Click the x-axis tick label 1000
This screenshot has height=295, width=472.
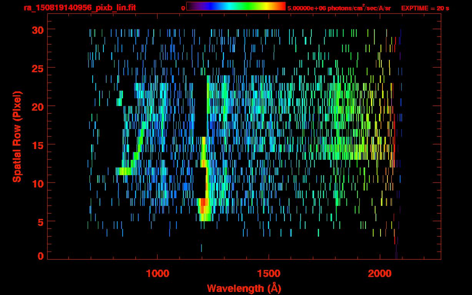point(158,273)
